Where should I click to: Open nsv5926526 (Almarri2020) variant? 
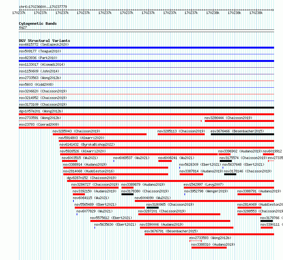[x=83, y=151]
